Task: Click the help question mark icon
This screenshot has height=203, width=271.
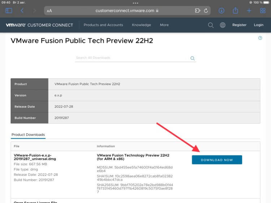Action: point(260,38)
